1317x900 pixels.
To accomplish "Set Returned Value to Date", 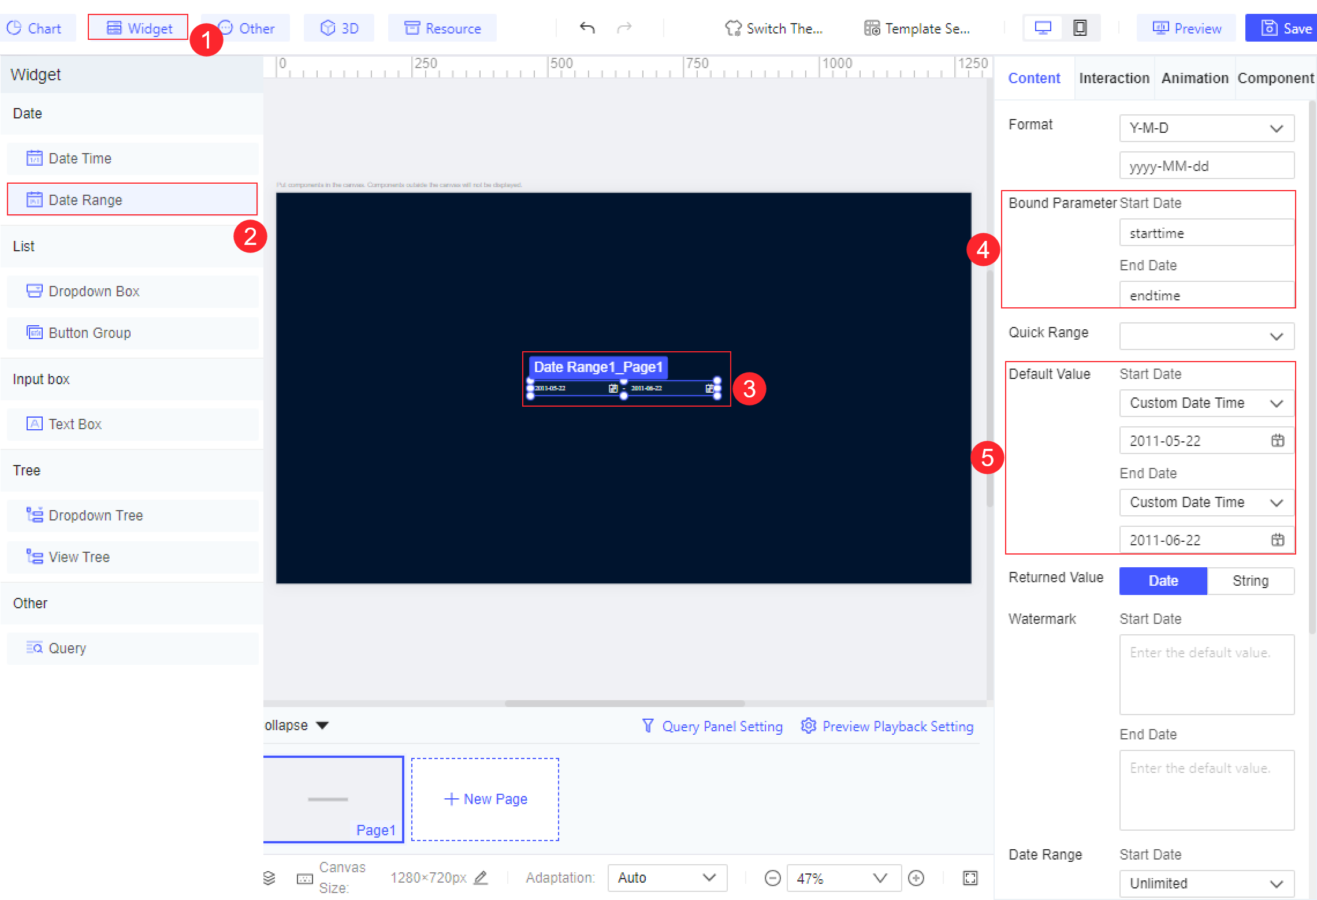I will 1163,581.
